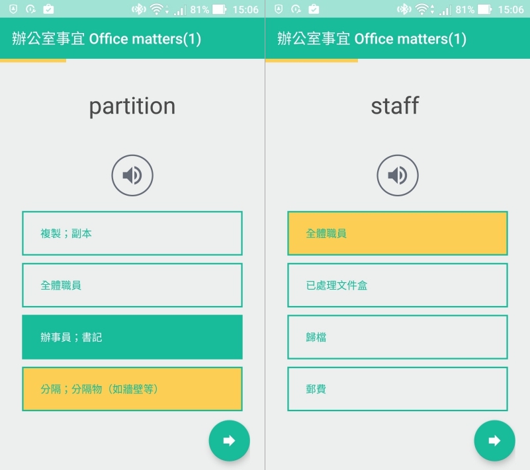Select answer 辦事員；書記 on the partition screen
The height and width of the screenshot is (470, 530).
[x=132, y=337]
